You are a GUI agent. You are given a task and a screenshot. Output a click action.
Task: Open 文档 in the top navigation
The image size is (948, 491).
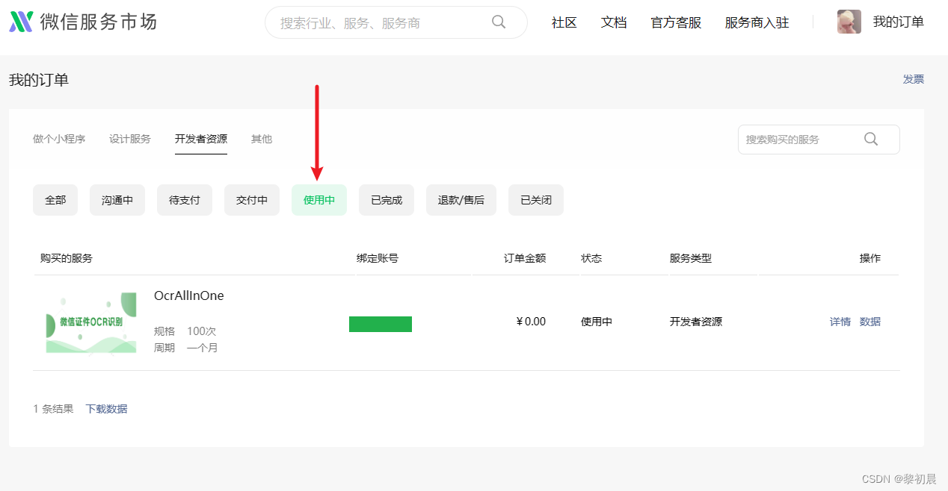614,22
